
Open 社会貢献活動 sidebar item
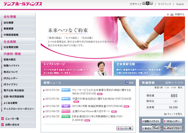(x=18, y=47)
